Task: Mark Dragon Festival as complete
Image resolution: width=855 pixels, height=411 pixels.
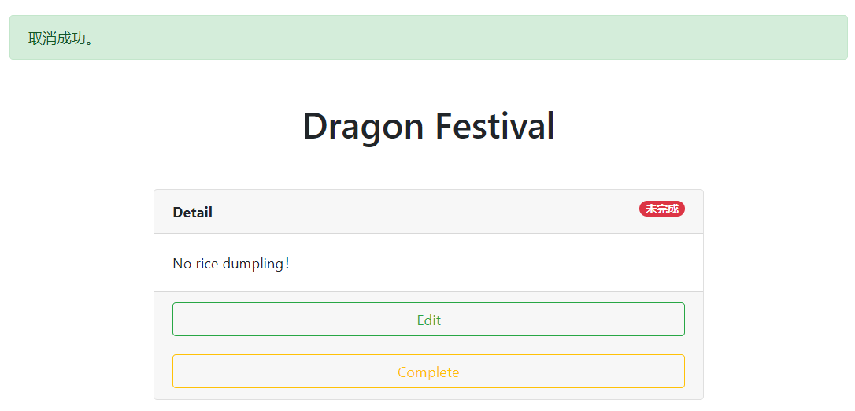Action: [x=428, y=372]
